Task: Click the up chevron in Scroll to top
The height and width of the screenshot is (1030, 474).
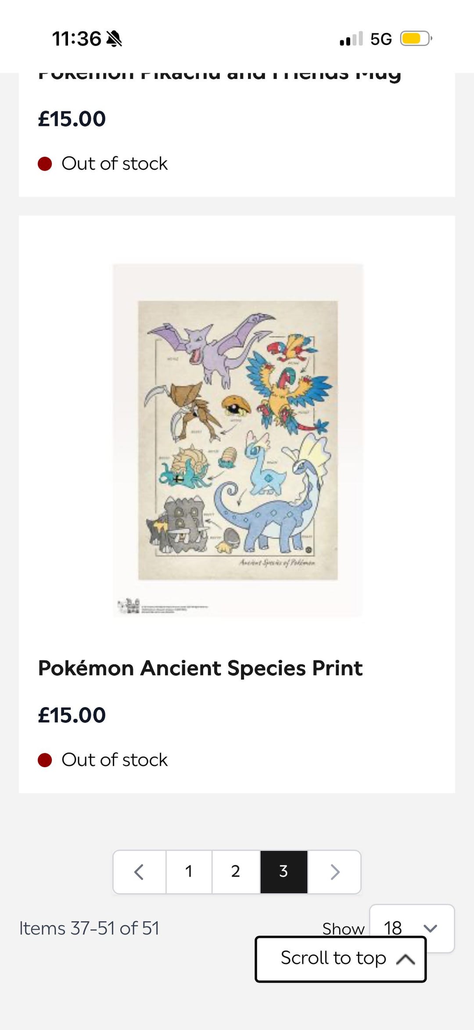Action: click(x=406, y=959)
